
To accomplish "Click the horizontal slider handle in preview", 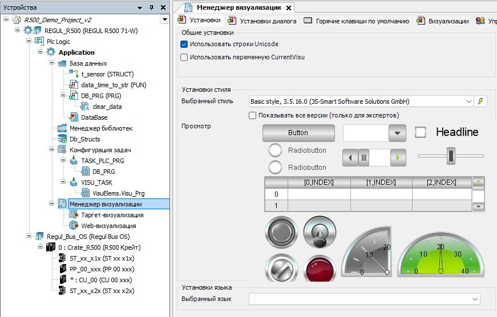I will click(451, 156).
